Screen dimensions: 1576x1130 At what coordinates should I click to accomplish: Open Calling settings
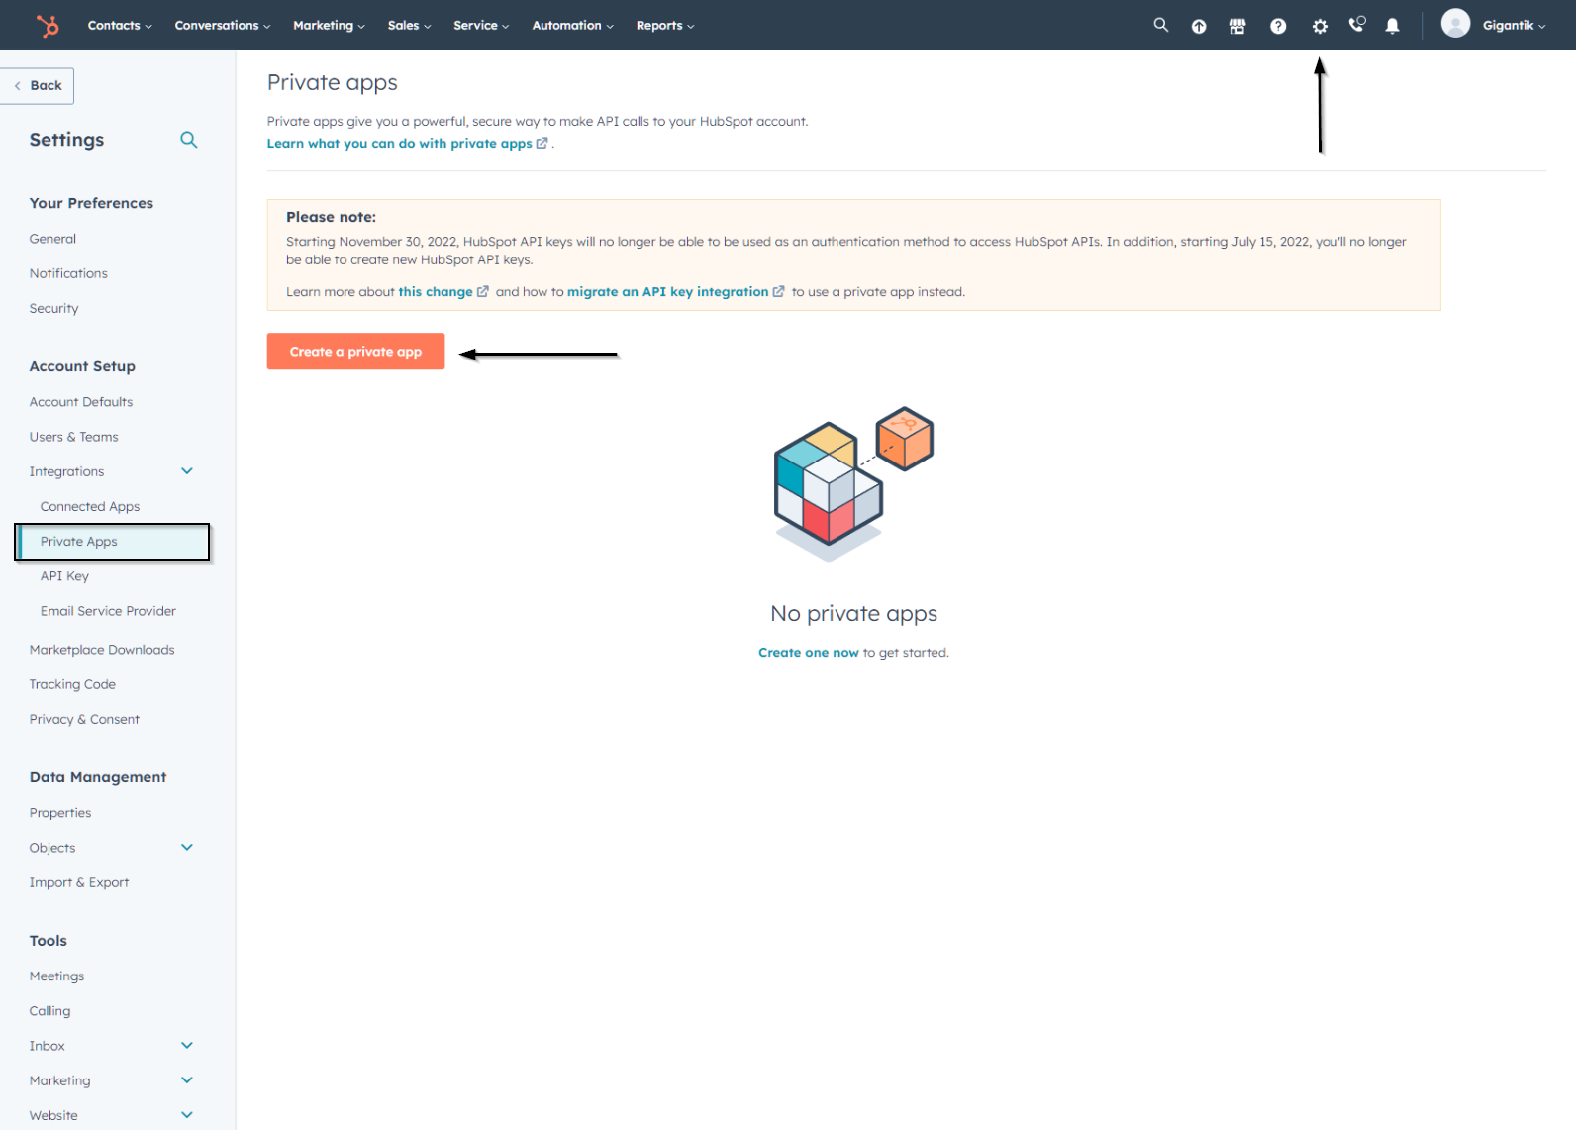coord(49,1011)
